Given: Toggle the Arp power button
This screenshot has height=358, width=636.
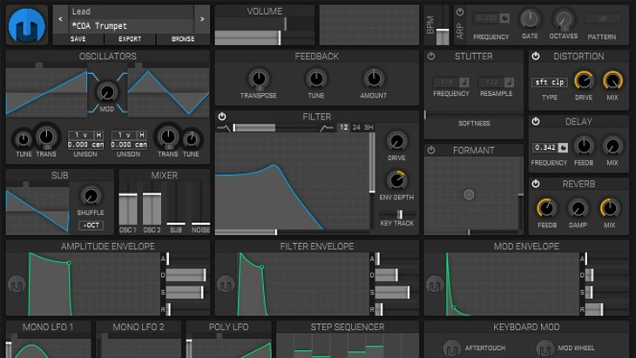Looking at the screenshot, I should 459,11.
